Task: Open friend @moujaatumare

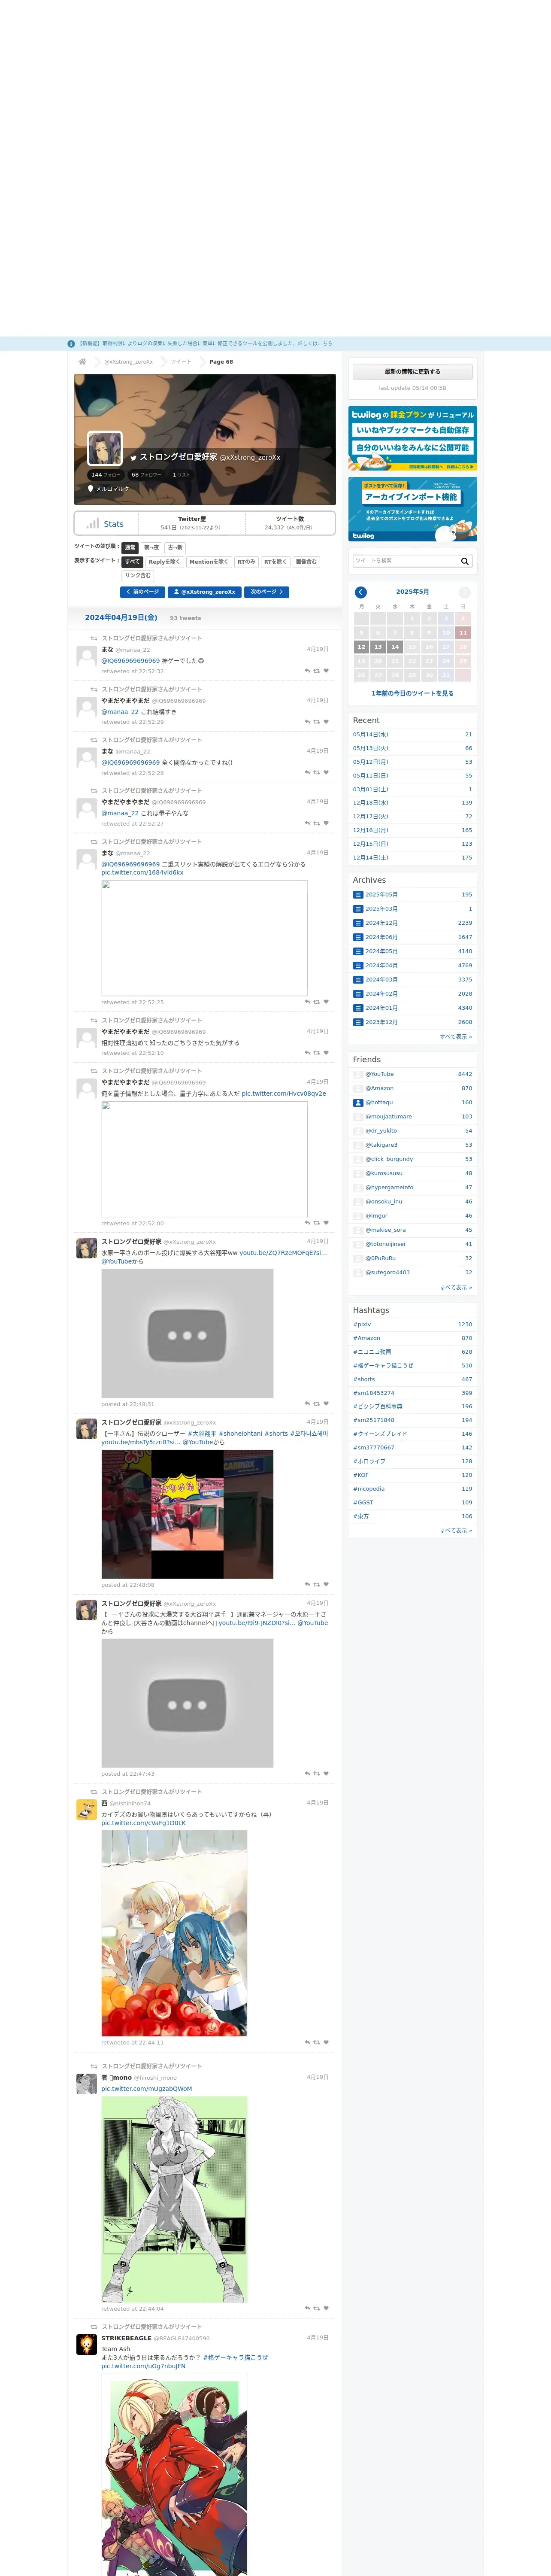Action: tap(388, 1117)
